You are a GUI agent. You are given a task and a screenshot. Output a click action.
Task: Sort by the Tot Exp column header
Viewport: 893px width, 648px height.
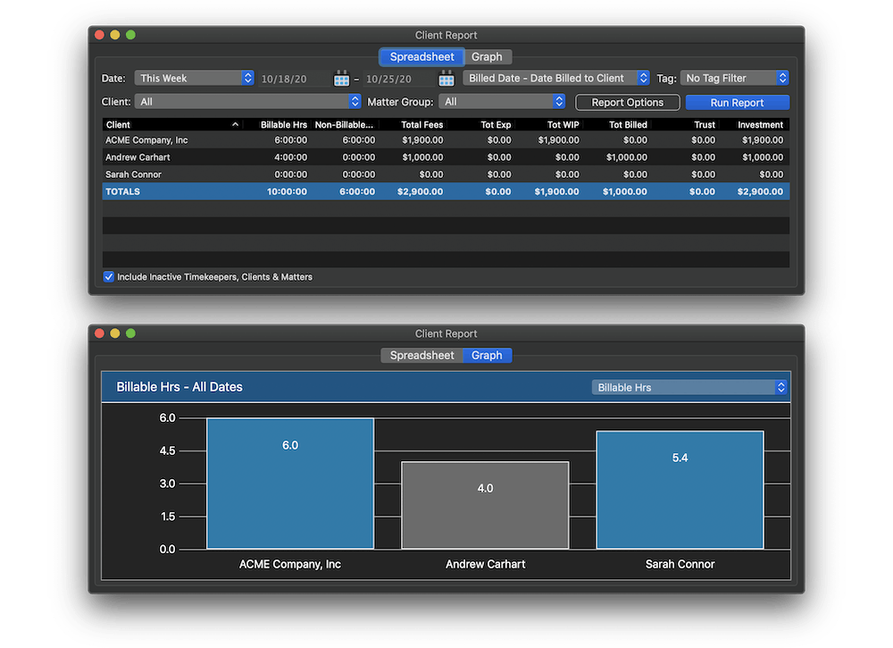[496, 124]
